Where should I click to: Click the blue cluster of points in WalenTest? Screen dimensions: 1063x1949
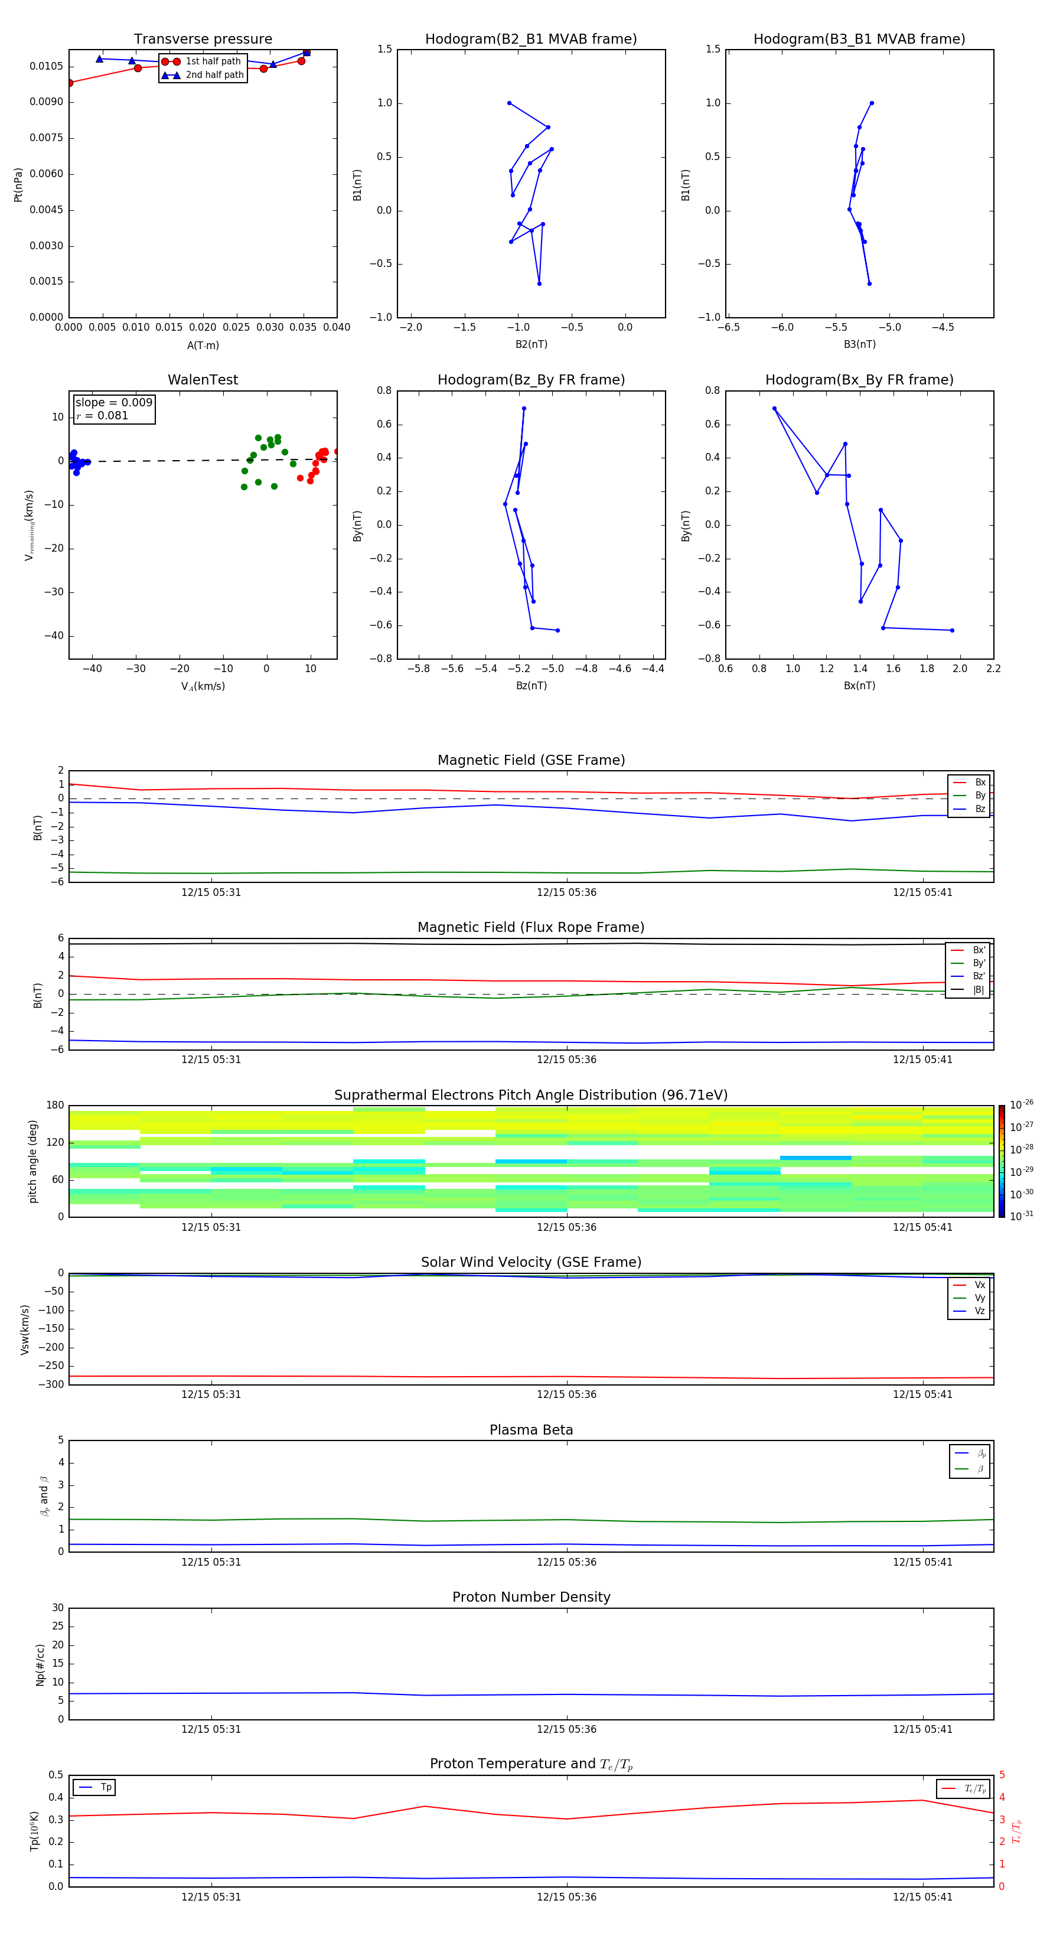[x=77, y=462]
